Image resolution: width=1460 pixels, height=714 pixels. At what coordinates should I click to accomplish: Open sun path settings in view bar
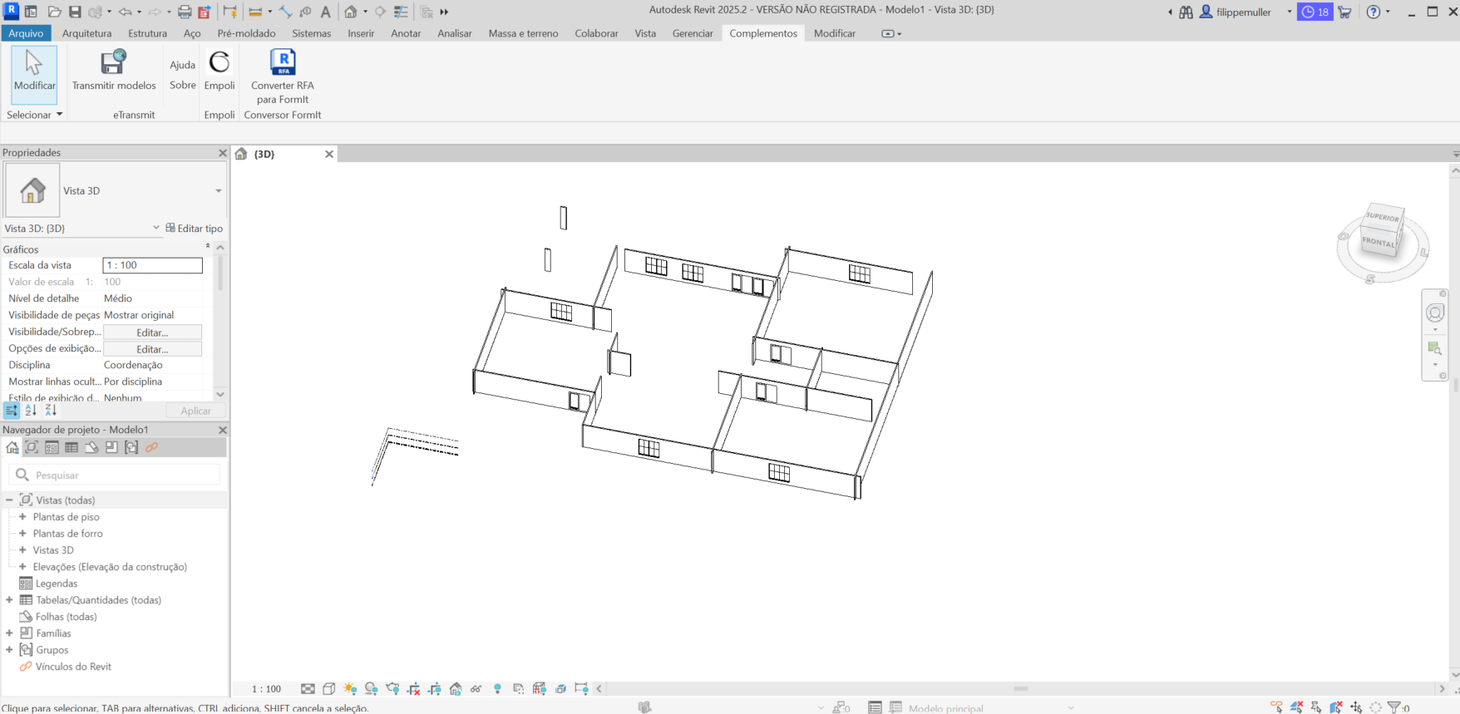[350, 689]
